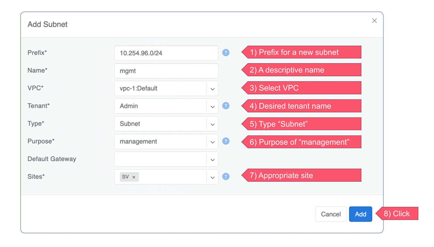Open the VPC dropdown
434x247 pixels.
pyautogui.click(x=212, y=89)
